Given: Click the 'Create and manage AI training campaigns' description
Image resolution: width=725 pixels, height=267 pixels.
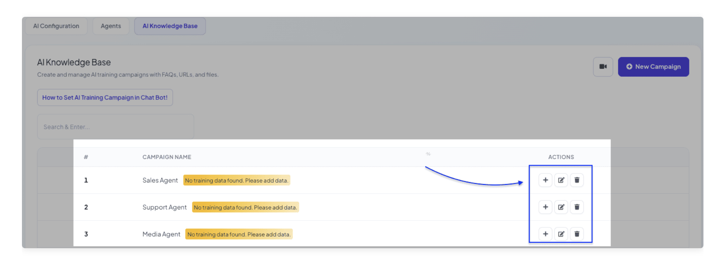Looking at the screenshot, I should tap(128, 74).
